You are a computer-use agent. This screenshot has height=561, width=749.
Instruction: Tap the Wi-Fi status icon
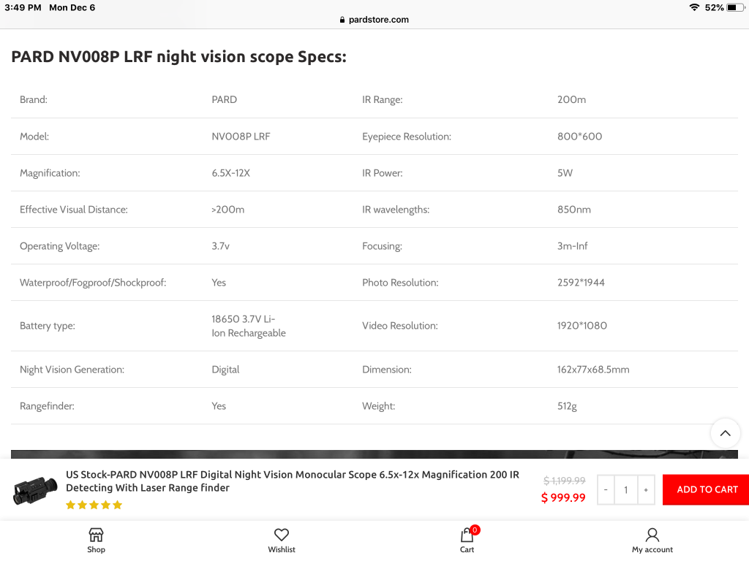click(694, 7)
